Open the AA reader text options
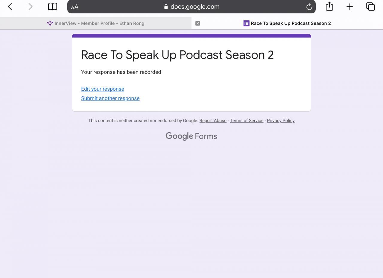The image size is (383, 278). 75,7
